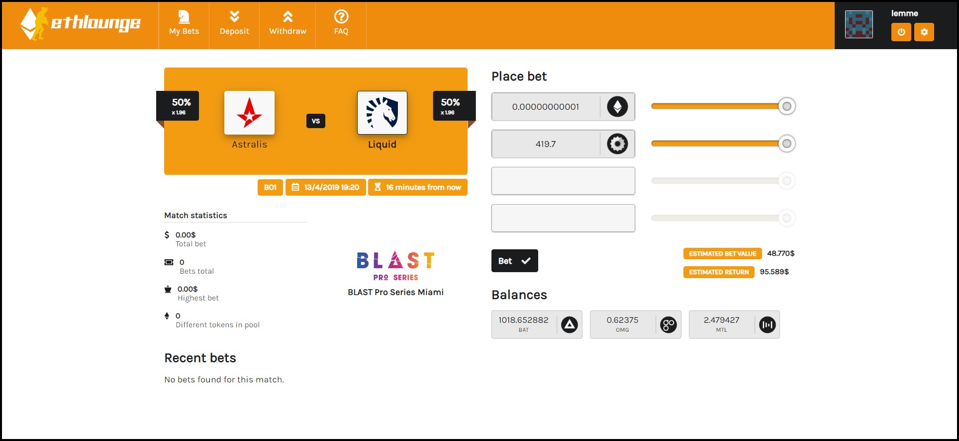Click the 13/4/2019 19:20 date tag

326,187
